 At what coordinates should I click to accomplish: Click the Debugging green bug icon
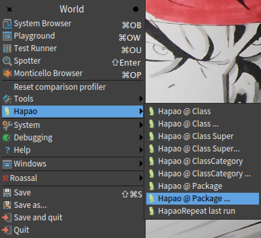(7, 138)
